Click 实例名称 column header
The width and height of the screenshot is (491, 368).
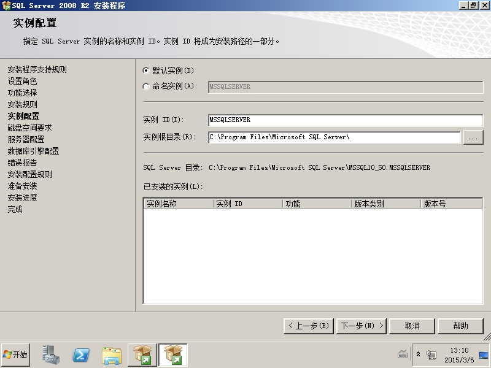179,204
